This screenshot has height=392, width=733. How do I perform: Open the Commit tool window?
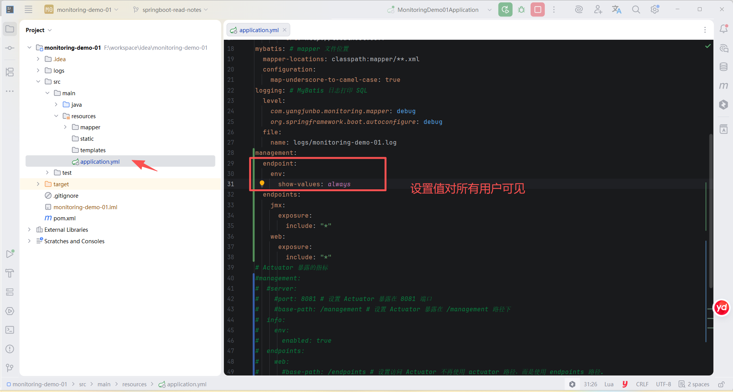point(10,48)
